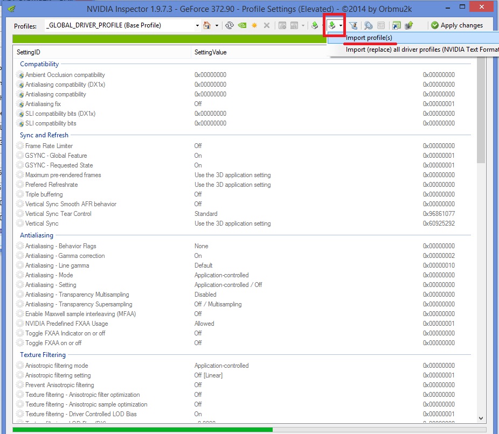The height and width of the screenshot is (434, 499).
Task: Click the green check Apply changes icon
Action: coord(435,25)
